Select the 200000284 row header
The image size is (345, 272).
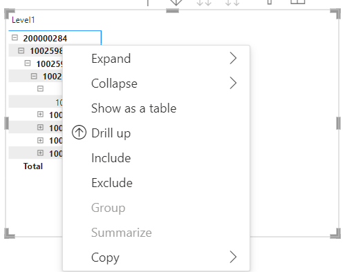[x=45, y=38]
